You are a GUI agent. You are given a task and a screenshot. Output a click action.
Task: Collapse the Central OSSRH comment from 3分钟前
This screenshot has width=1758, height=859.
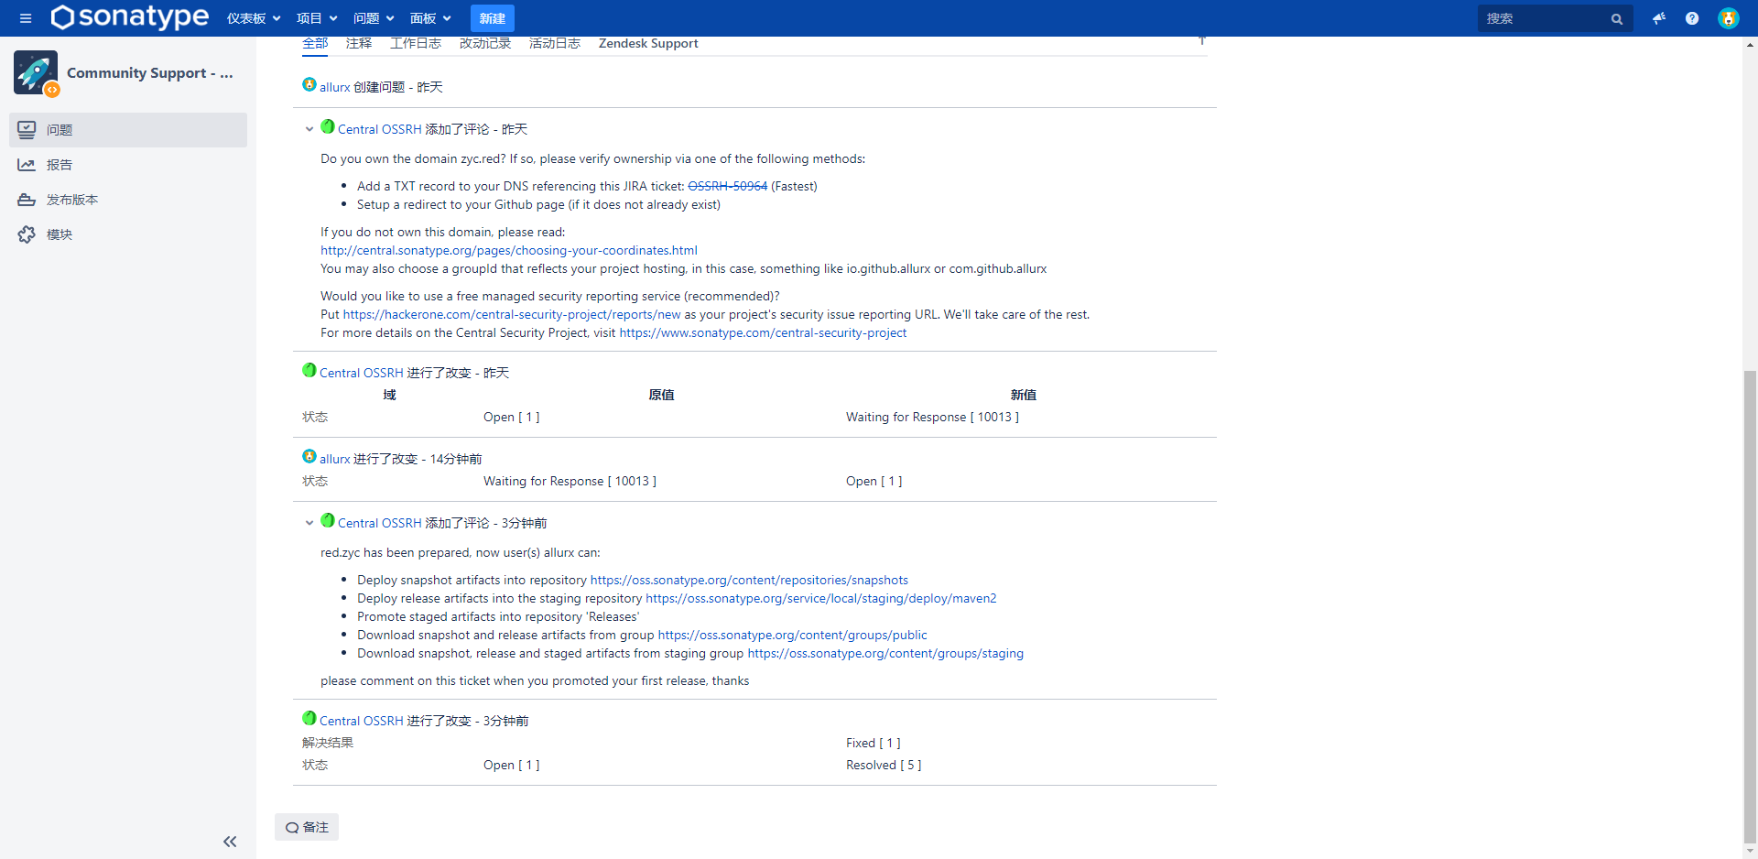(x=309, y=523)
